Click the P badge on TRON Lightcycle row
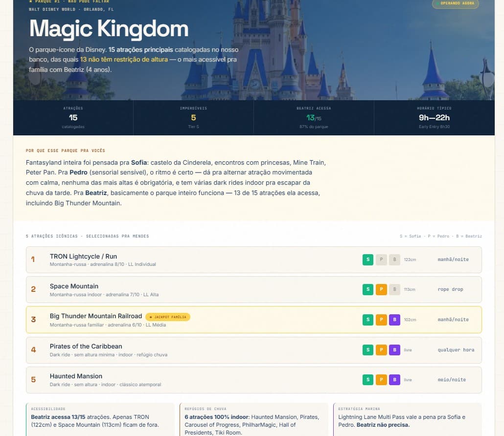This screenshot has width=504, height=436. point(381,260)
